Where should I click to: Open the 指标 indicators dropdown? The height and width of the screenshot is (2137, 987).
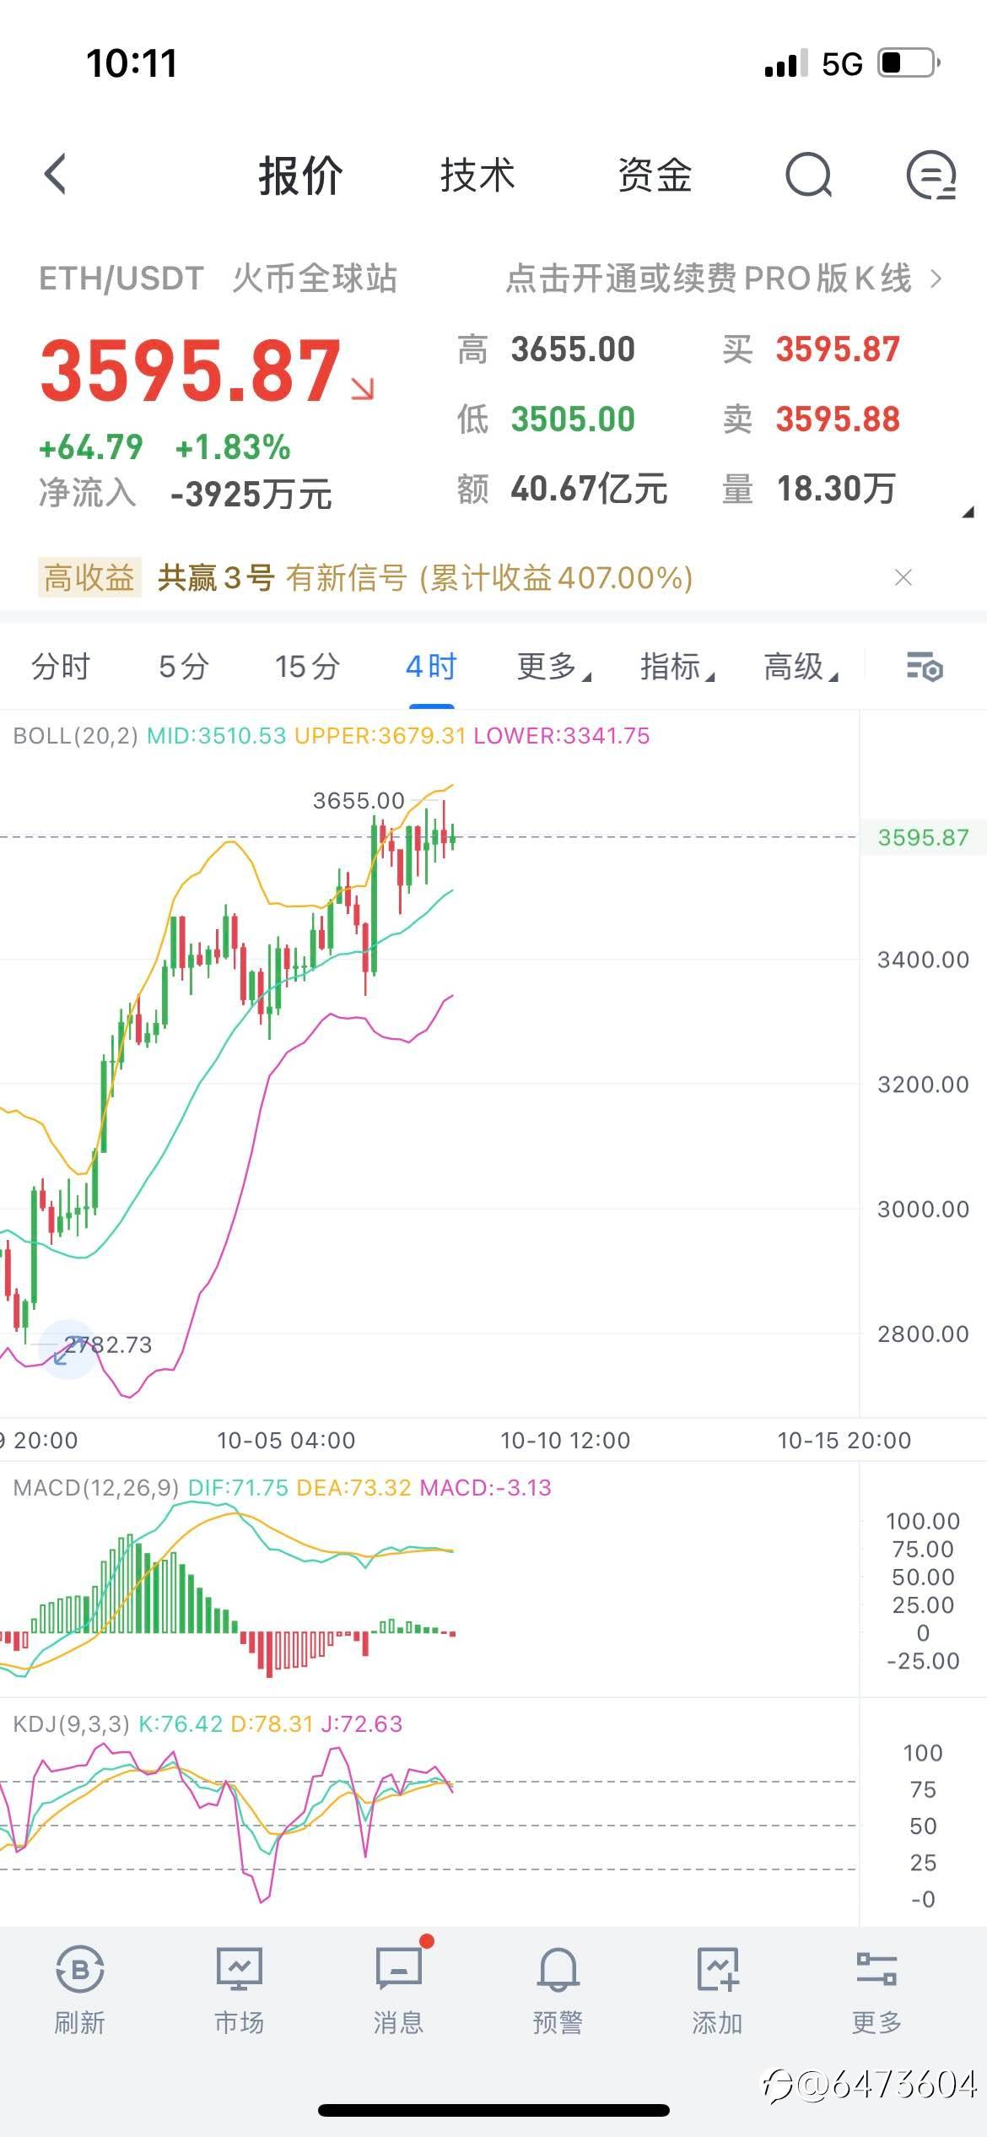tap(677, 667)
